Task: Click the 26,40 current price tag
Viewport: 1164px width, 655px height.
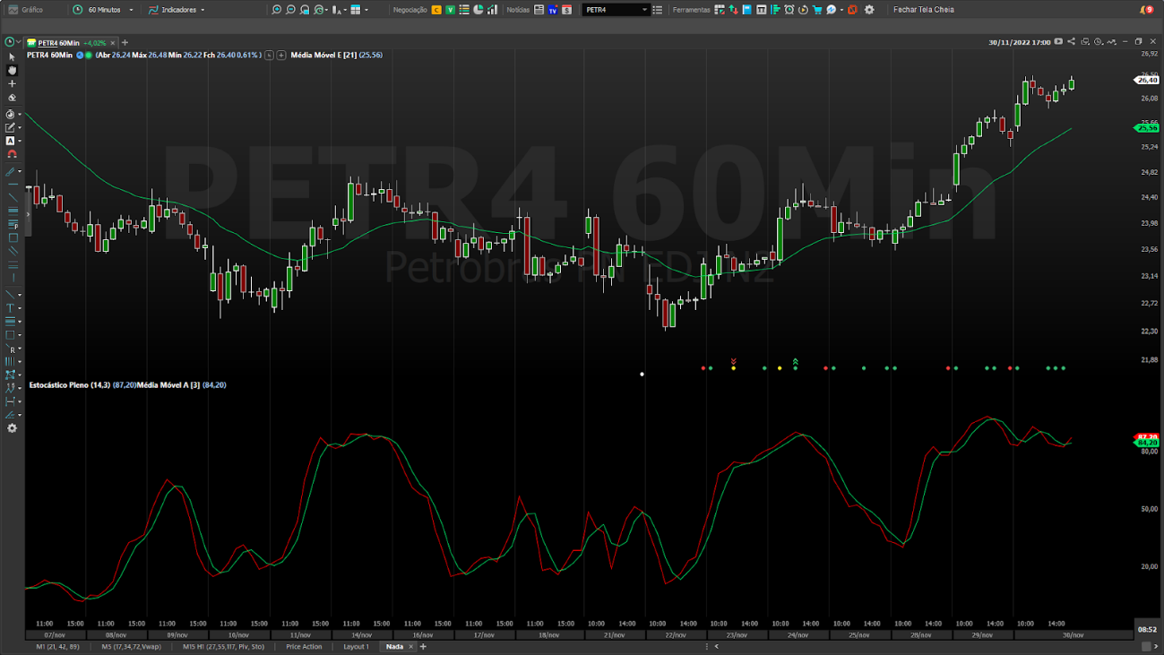Action: 1148,80
